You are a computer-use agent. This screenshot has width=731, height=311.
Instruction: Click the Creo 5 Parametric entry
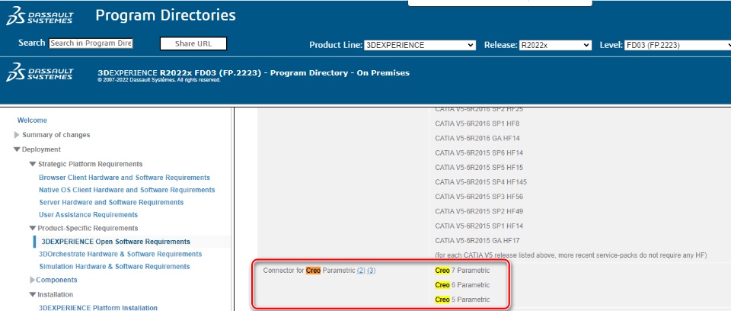(x=462, y=300)
